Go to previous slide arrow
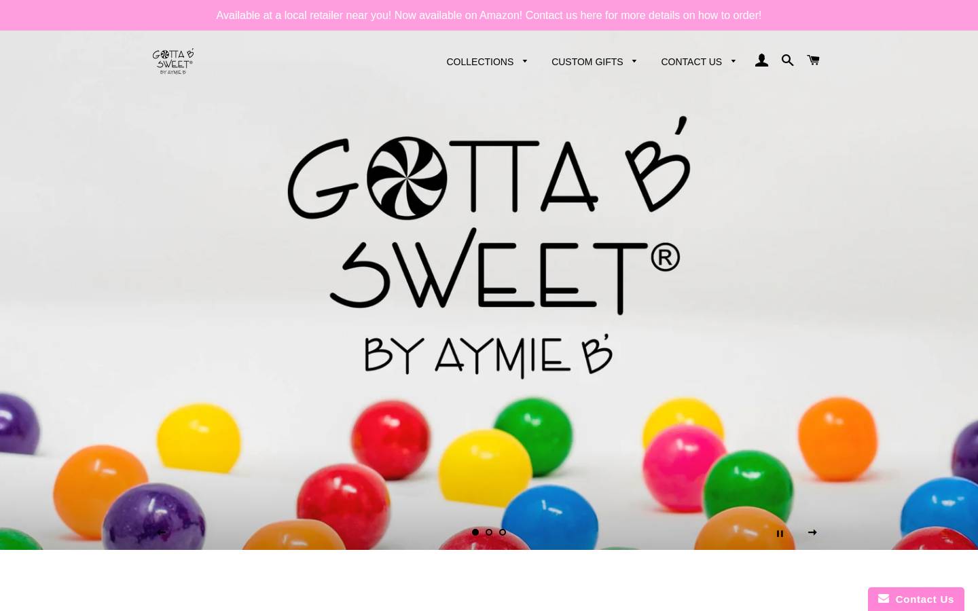Viewport: 978px width, 611px height. tap(161, 533)
